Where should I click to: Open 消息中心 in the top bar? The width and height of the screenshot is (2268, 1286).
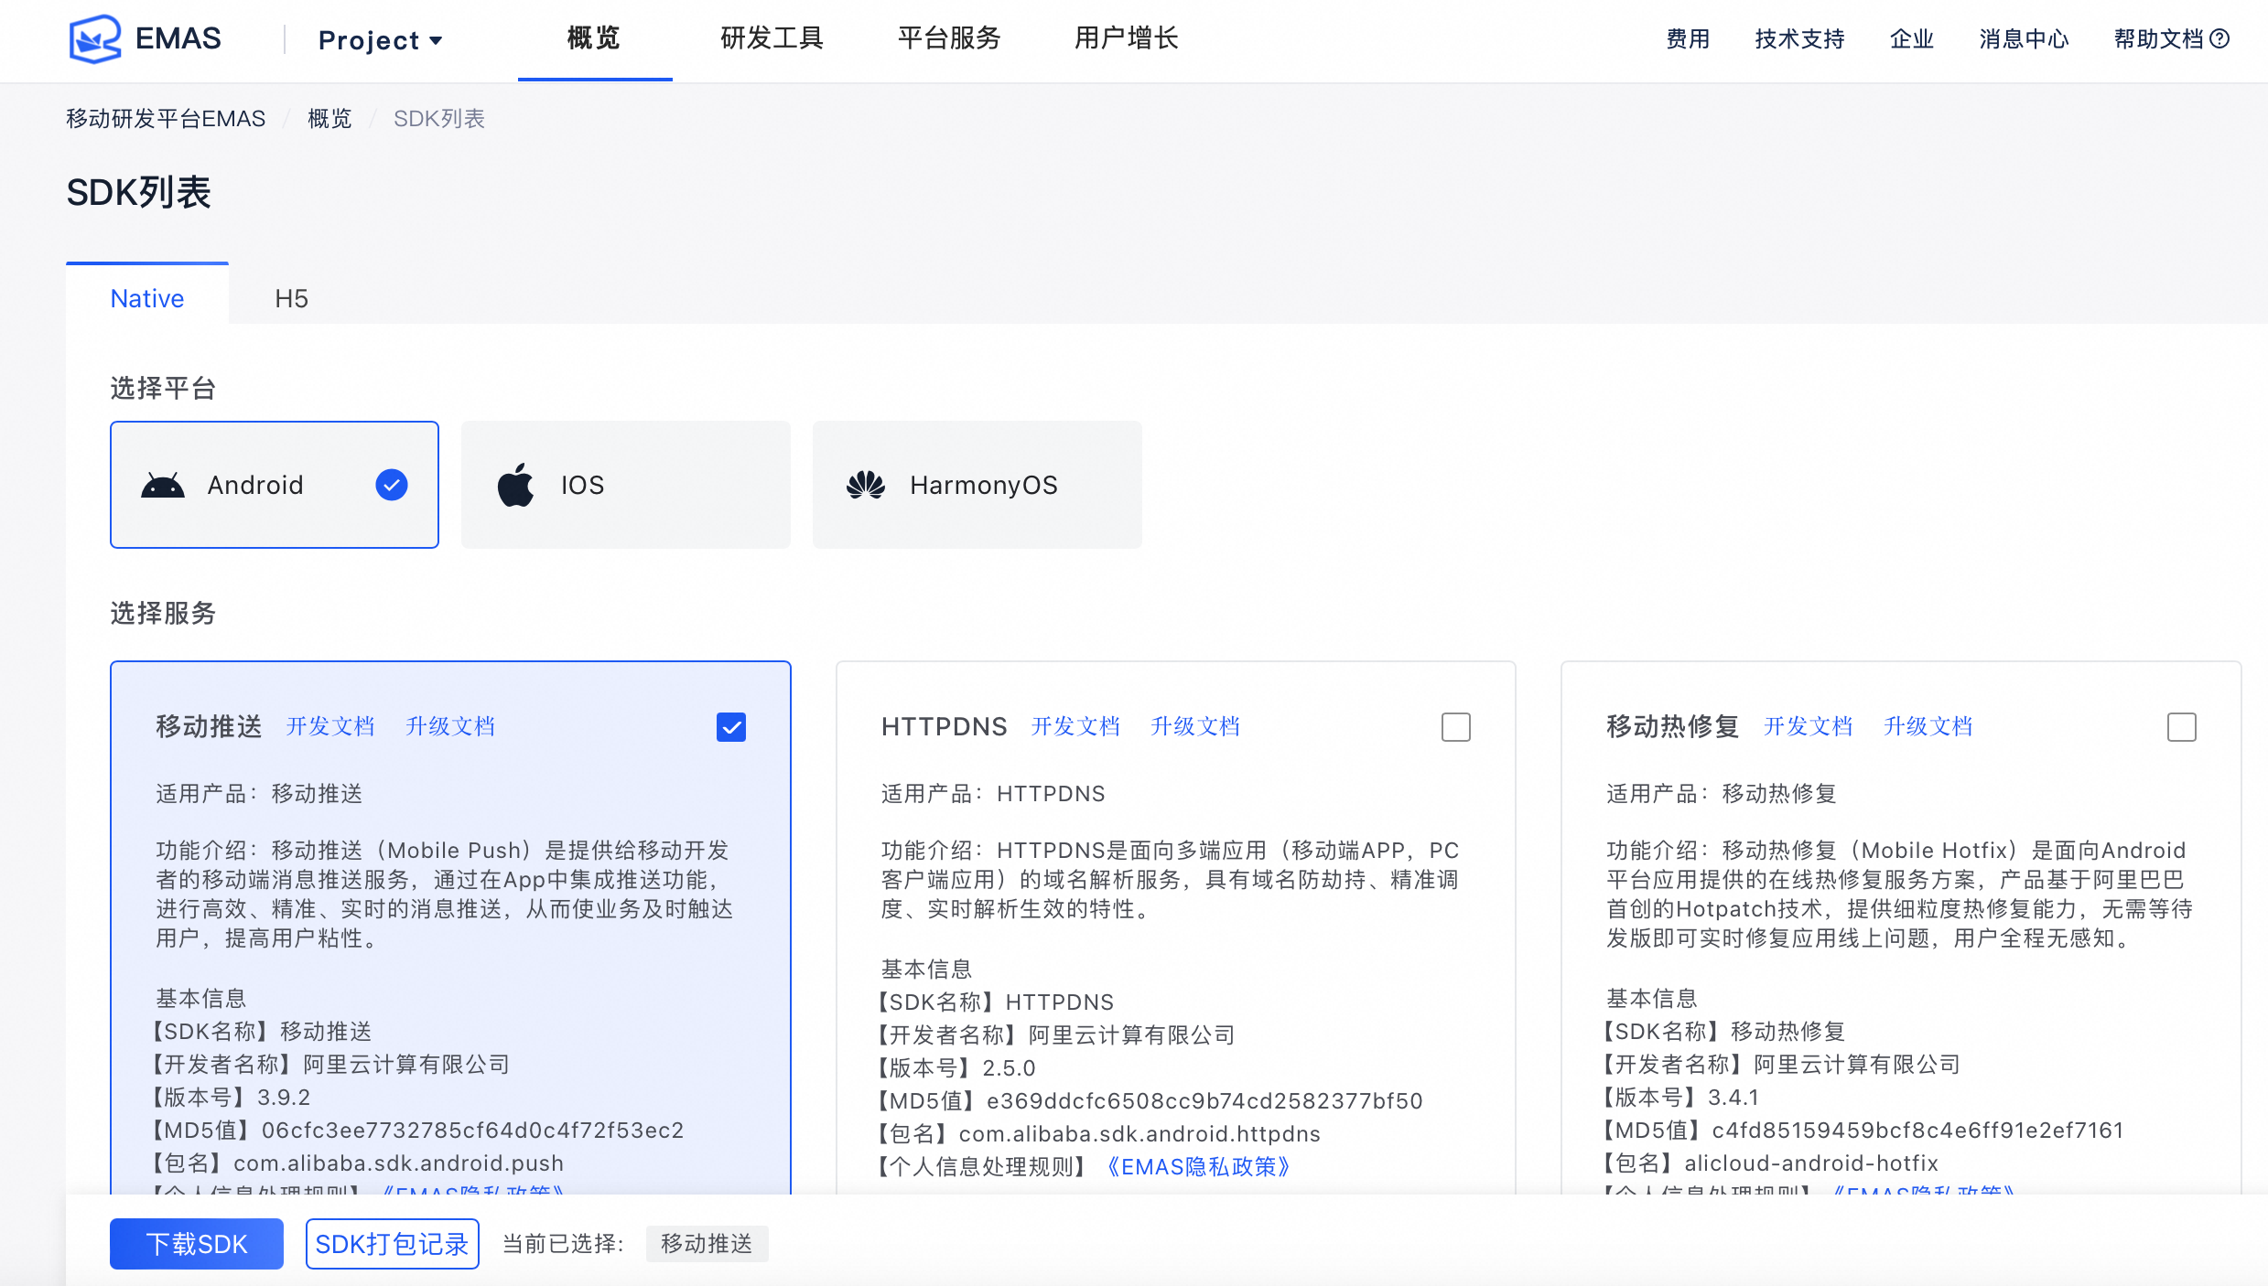[x=2025, y=38]
